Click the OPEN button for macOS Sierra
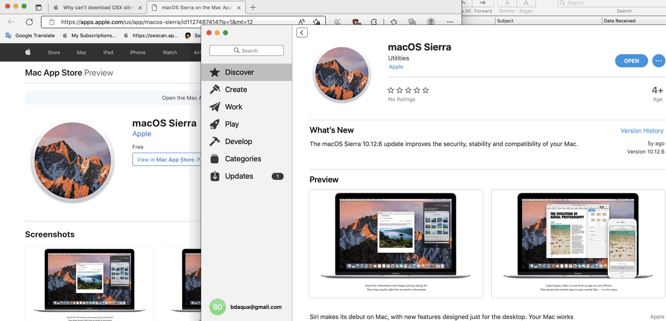Image resolution: width=666 pixels, height=321 pixels. coord(631,61)
